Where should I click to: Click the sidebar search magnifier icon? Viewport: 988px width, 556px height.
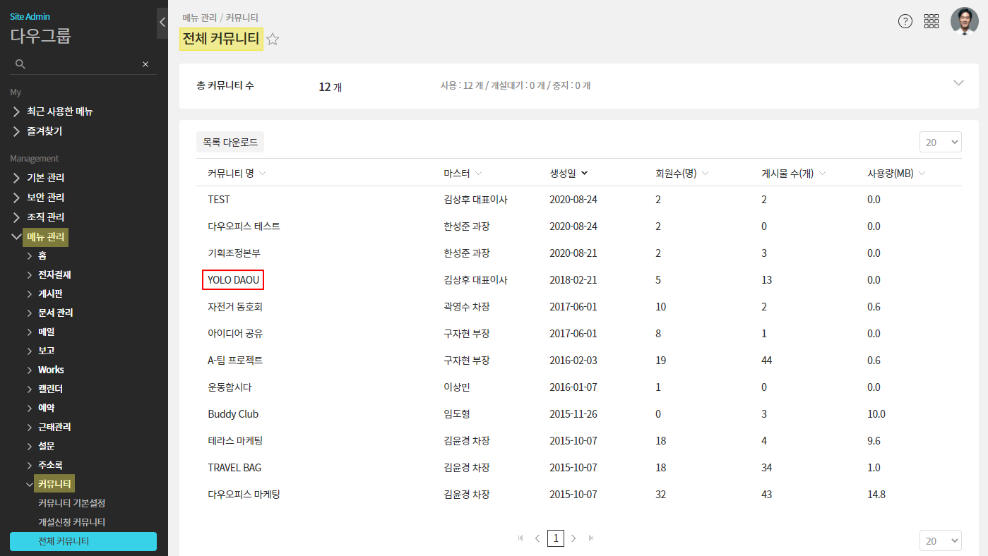tap(20, 64)
